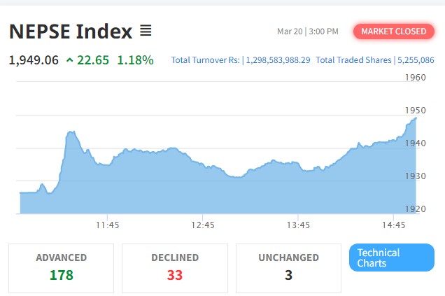This screenshot has width=445, height=296.
Task: Select the DECLINED 33 card
Action: pos(175,267)
